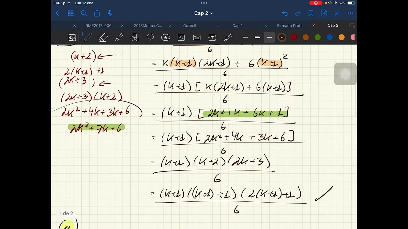Switch to the RME2017-006 tab
Screen dimensions: 408x229
pos(100,25)
